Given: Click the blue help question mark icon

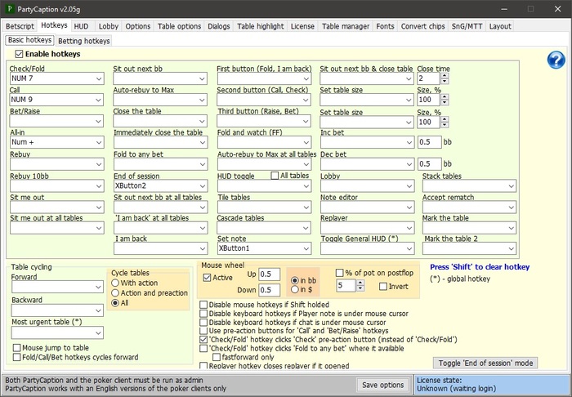Looking at the screenshot, I should [556, 60].
